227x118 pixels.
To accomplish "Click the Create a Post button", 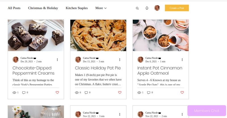I will [177, 8].
